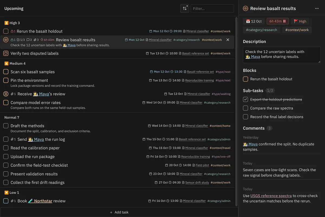This screenshot has height=217, width=325.
Task: Select #type/one-off tag on Upload run package
Action: tap(221, 157)
